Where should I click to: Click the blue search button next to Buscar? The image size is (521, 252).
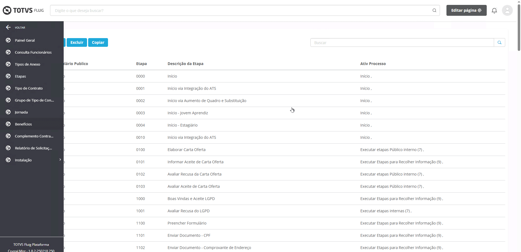[500, 42]
